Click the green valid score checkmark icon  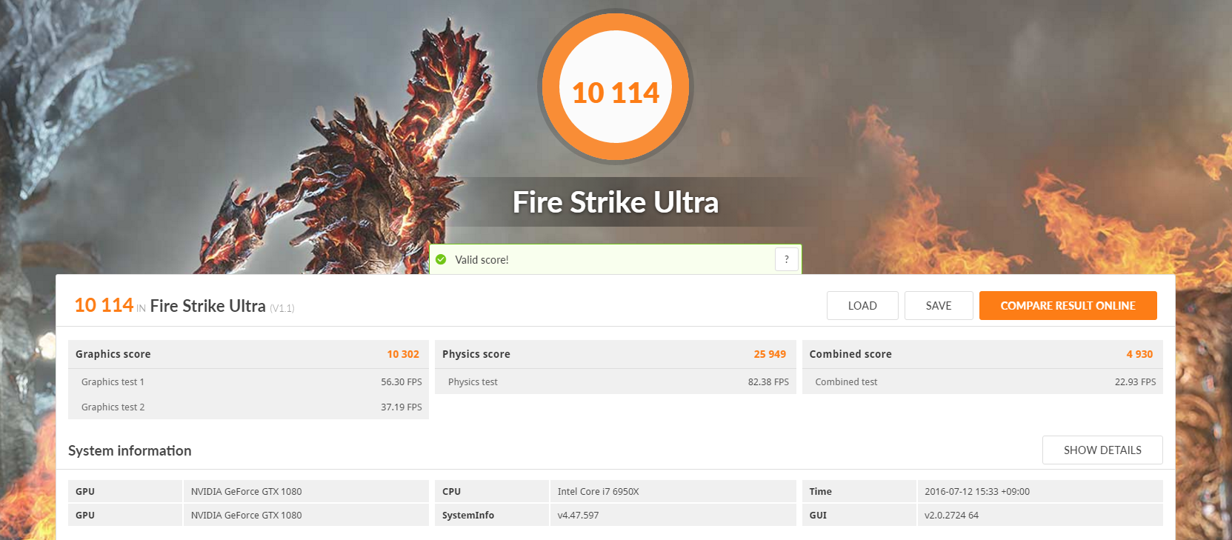(x=441, y=259)
